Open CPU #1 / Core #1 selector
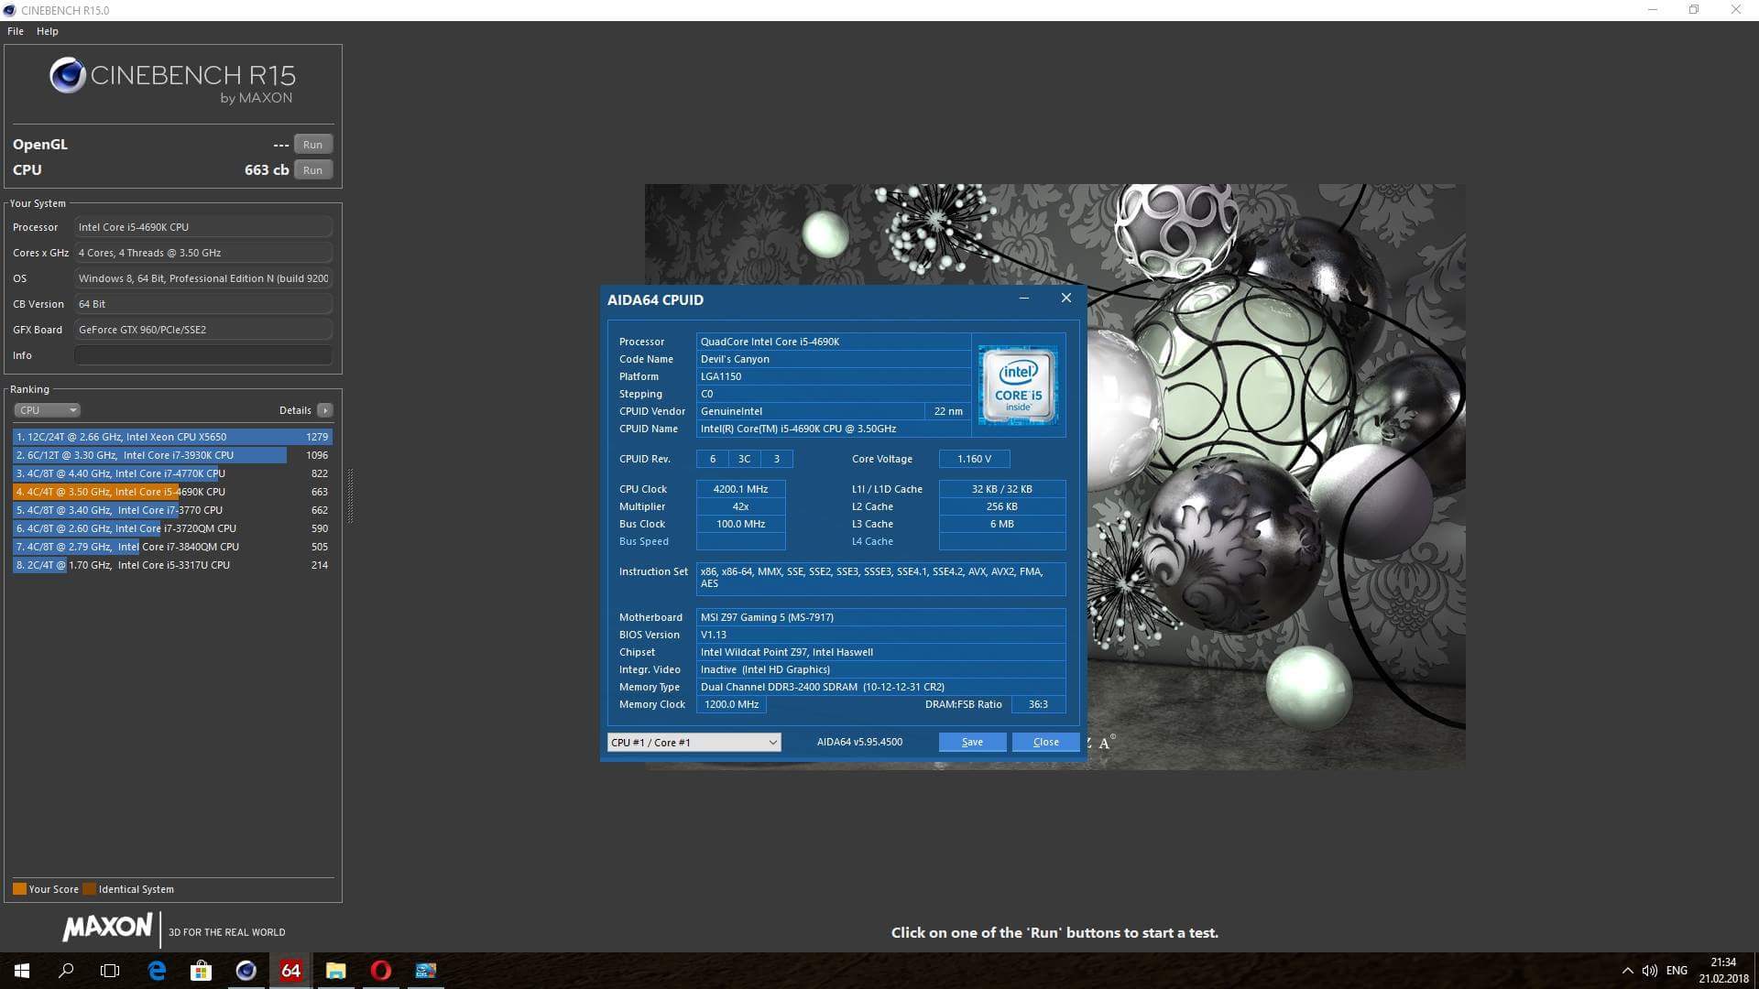The height and width of the screenshot is (989, 1759). [x=694, y=743]
